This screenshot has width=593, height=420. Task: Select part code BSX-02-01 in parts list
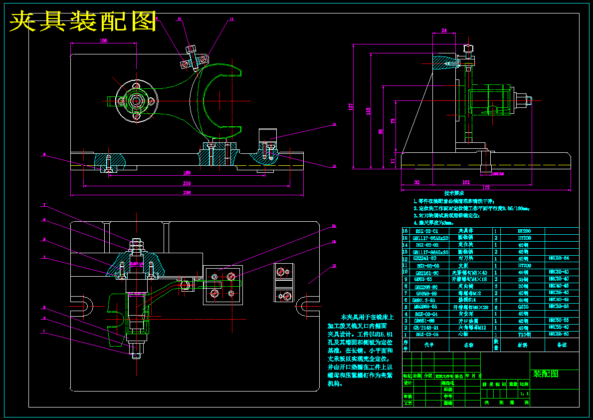click(x=426, y=231)
